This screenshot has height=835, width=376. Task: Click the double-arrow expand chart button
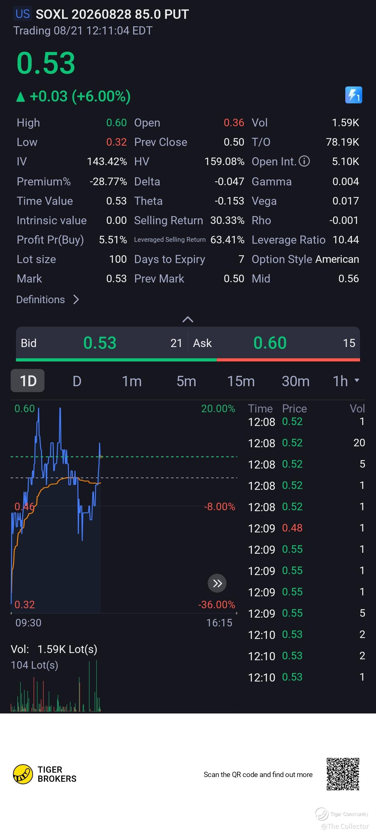(217, 583)
